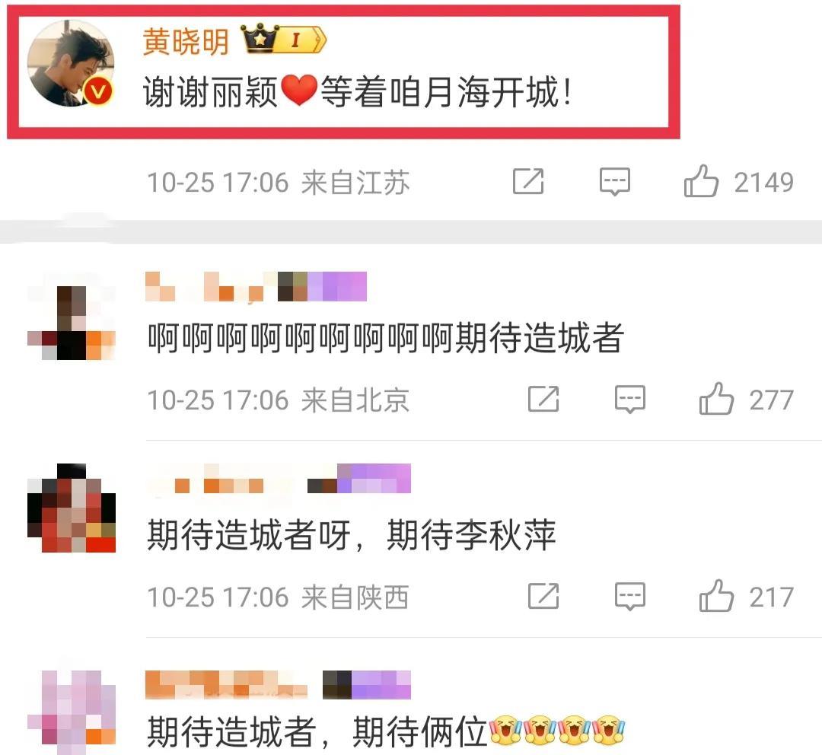Reply to the comment from 北京
The image size is (822, 755).
[x=629, y=400]
